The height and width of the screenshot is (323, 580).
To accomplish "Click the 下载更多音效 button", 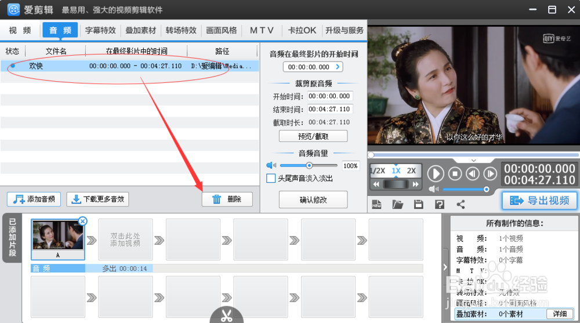I will pyautogui.click(x=97, y=199).
